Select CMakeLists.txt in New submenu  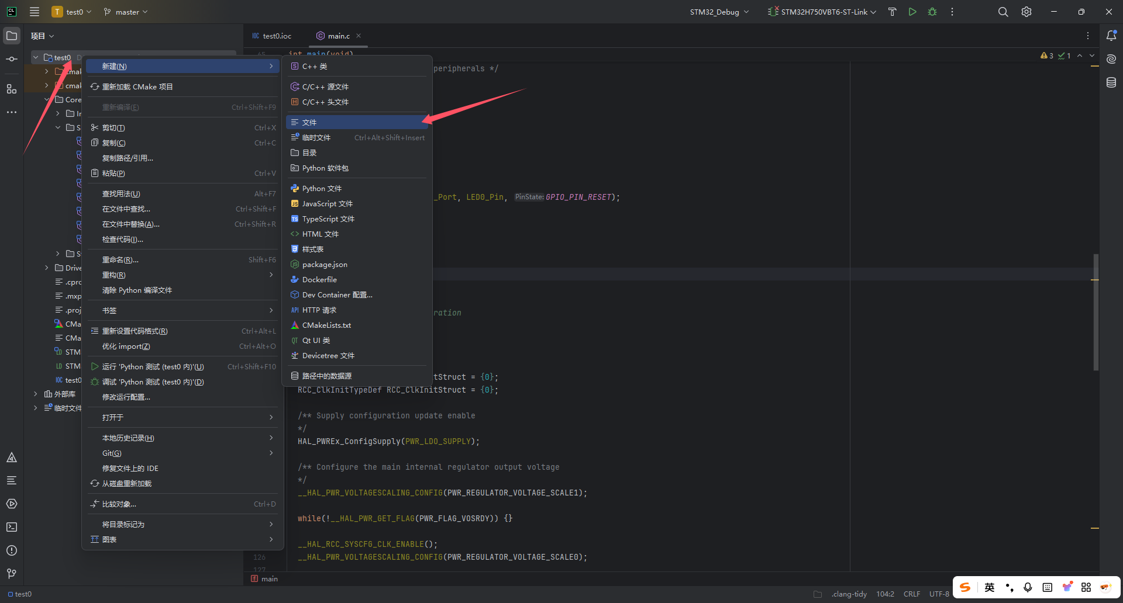point(357,325)
